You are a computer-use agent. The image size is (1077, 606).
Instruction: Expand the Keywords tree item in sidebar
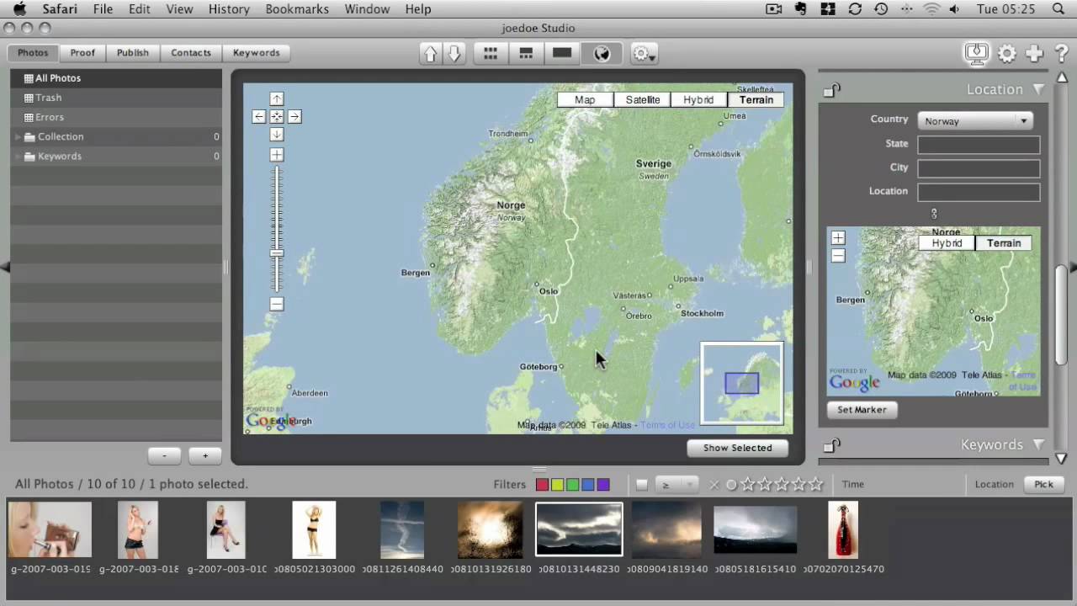click(x=18, y=156)
